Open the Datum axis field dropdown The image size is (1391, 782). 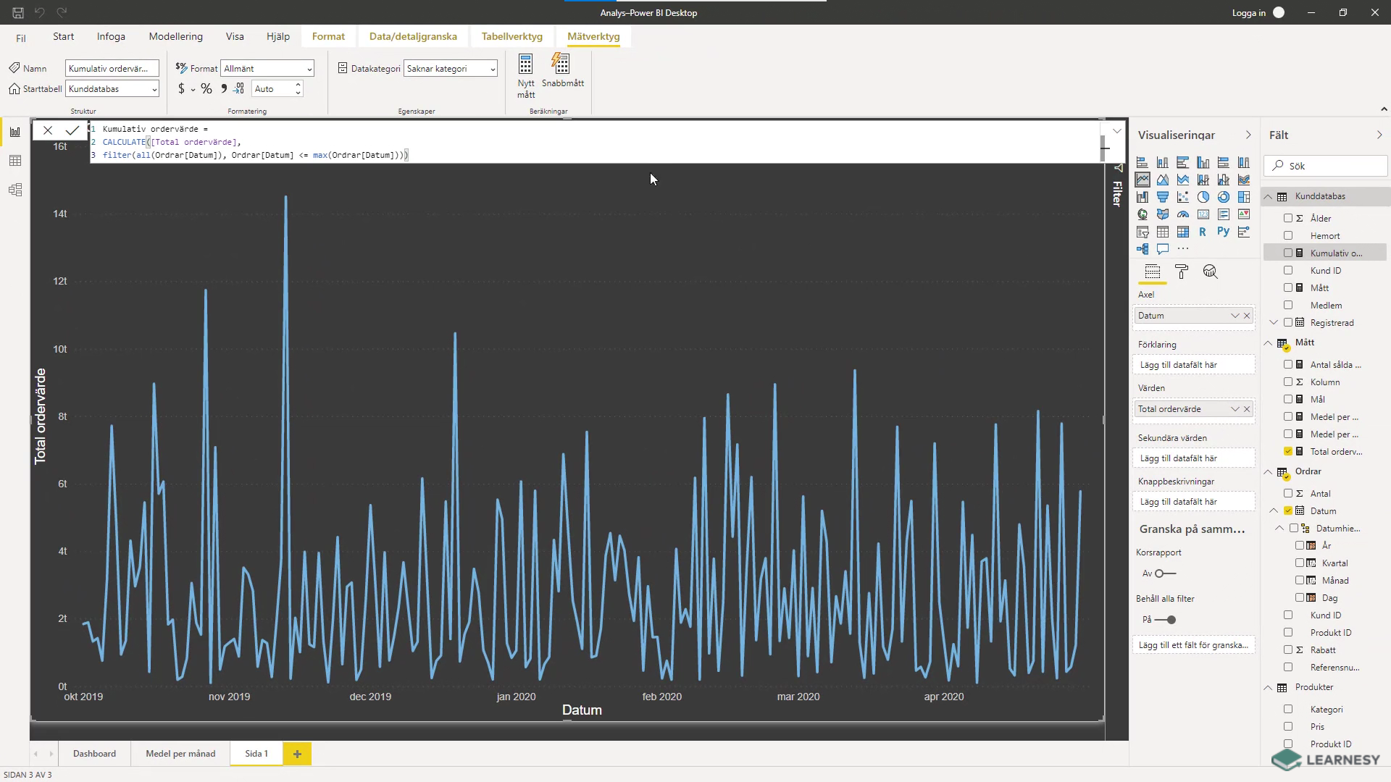1235,316
